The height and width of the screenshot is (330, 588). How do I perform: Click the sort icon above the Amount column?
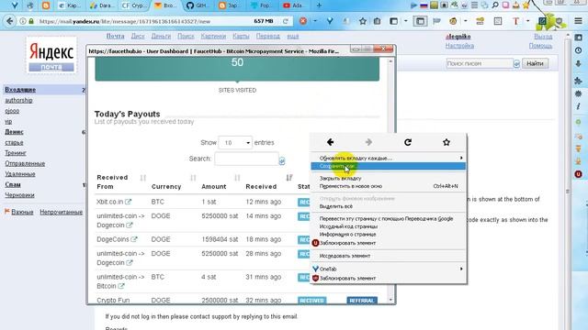coord(237,178)
